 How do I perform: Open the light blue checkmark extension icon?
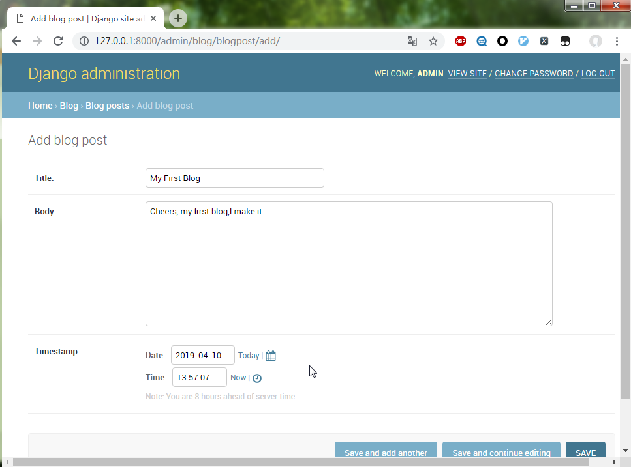click(523, 41)
